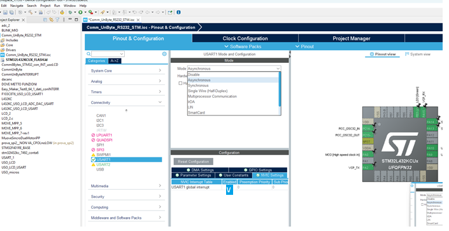Close the Comm_UnByte_RS232_STM.ioc editor tab
The height and width of the screenshot is (231, 449).
point(138,20)
